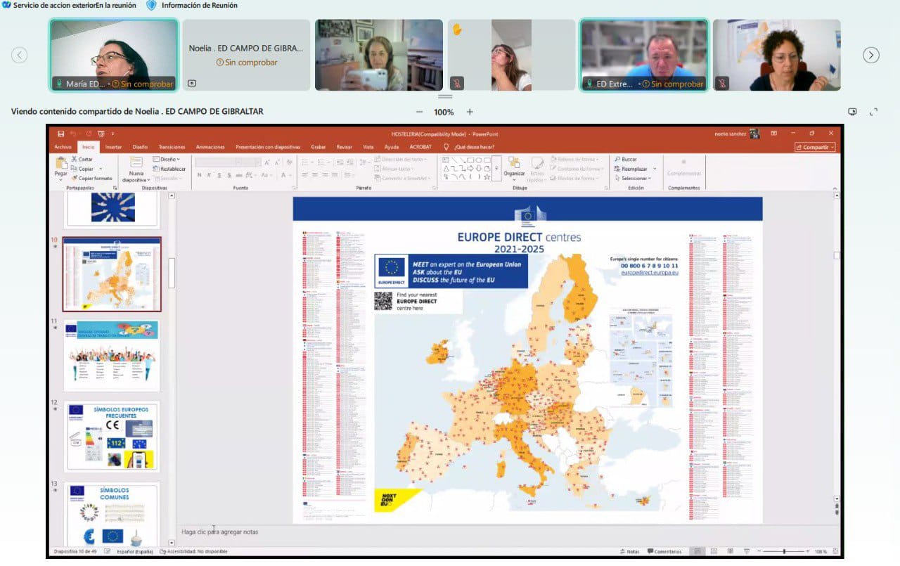
Task: Select slide 12 Símbolos Europeos thumbnail
Action: point(112,436)
